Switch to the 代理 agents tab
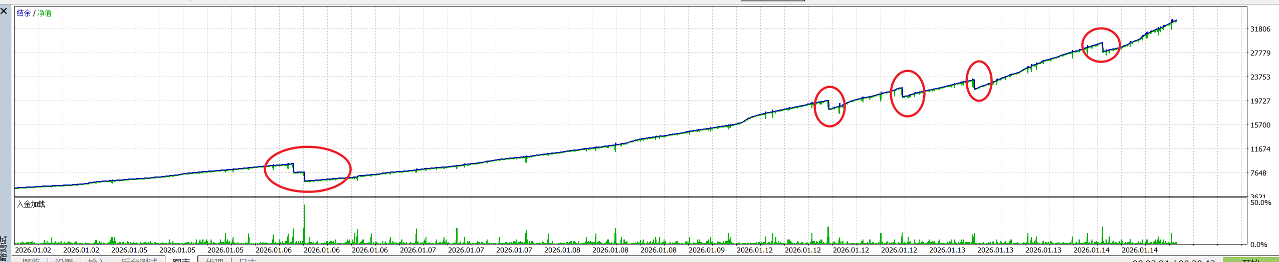The image size is (1279, 262). point(215,259)
